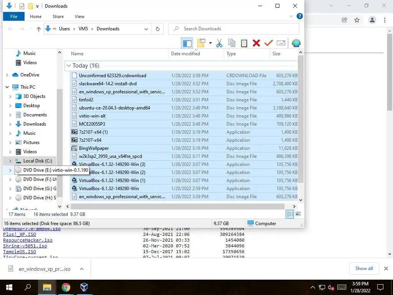Screen dimensions: 393x295
Task: Expand the ribbon chevron
Action: click(x=291, y=16)
